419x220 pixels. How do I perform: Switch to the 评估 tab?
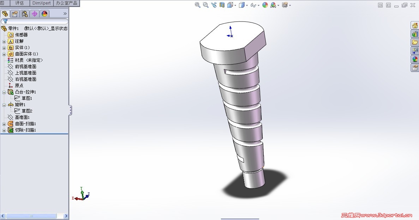(x=19, y=3)
